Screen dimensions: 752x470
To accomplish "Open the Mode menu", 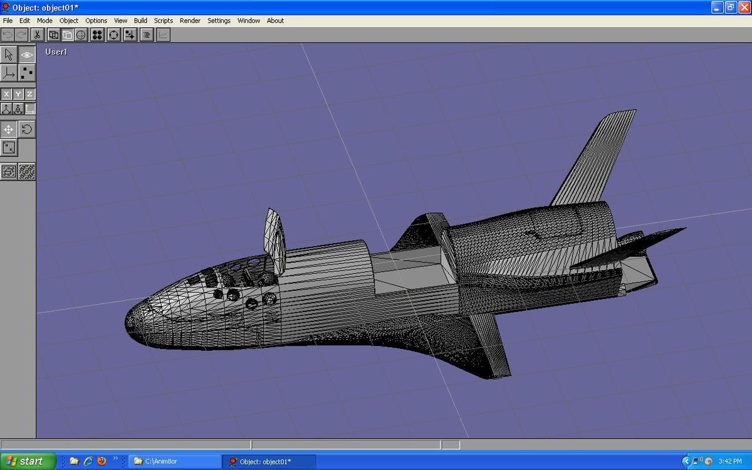I will tap(44, 21).
